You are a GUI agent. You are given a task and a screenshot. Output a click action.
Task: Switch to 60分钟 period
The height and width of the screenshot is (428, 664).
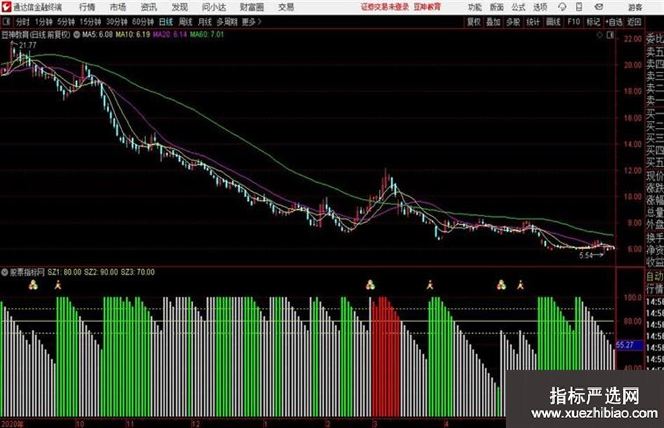(143, 22)
